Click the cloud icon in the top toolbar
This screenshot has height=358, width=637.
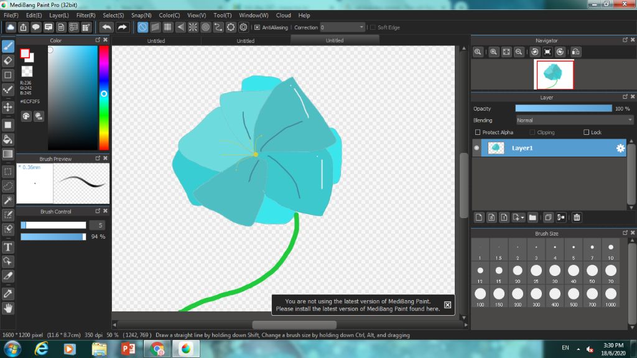pos(11,27)
